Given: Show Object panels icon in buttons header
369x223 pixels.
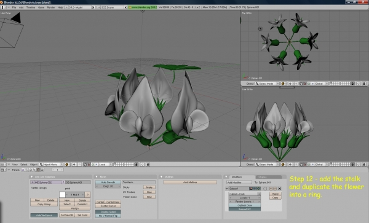Looking at the screenshot, I should click(x=34, y=170).
